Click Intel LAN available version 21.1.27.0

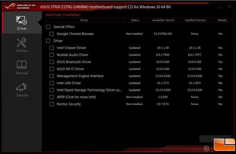[x=163, y=83]
